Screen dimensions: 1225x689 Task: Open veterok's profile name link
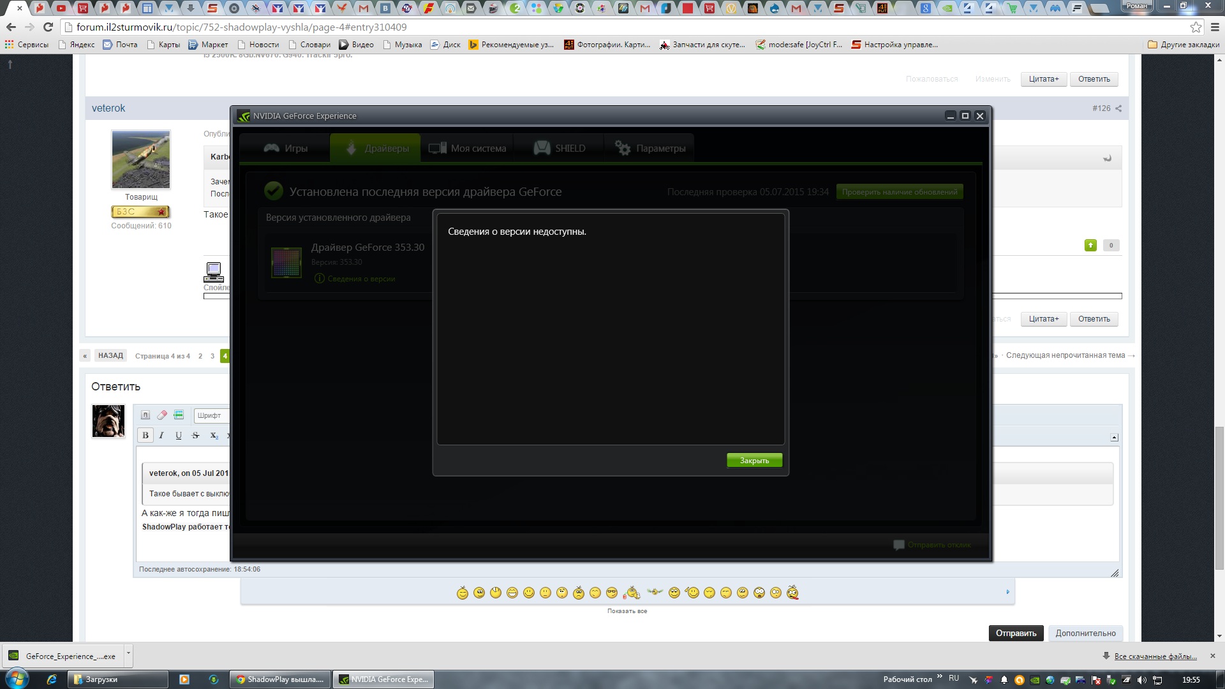pyautogui.click(x=108, y=108)
